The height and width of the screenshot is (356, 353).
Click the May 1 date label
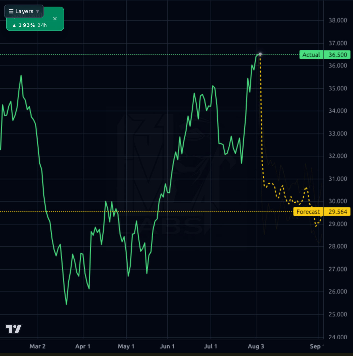click(x=126, y=346)
